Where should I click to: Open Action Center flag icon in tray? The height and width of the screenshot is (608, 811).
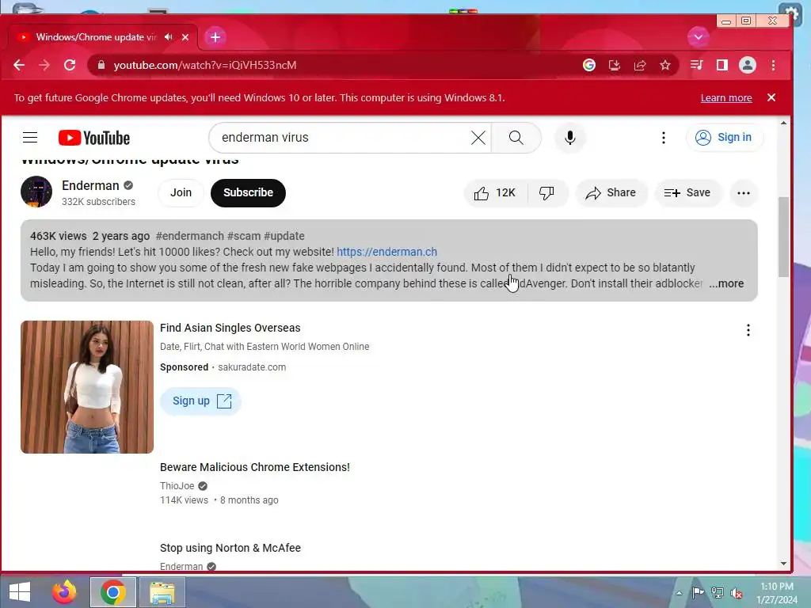pyautogui.click(x=698, y=593)
